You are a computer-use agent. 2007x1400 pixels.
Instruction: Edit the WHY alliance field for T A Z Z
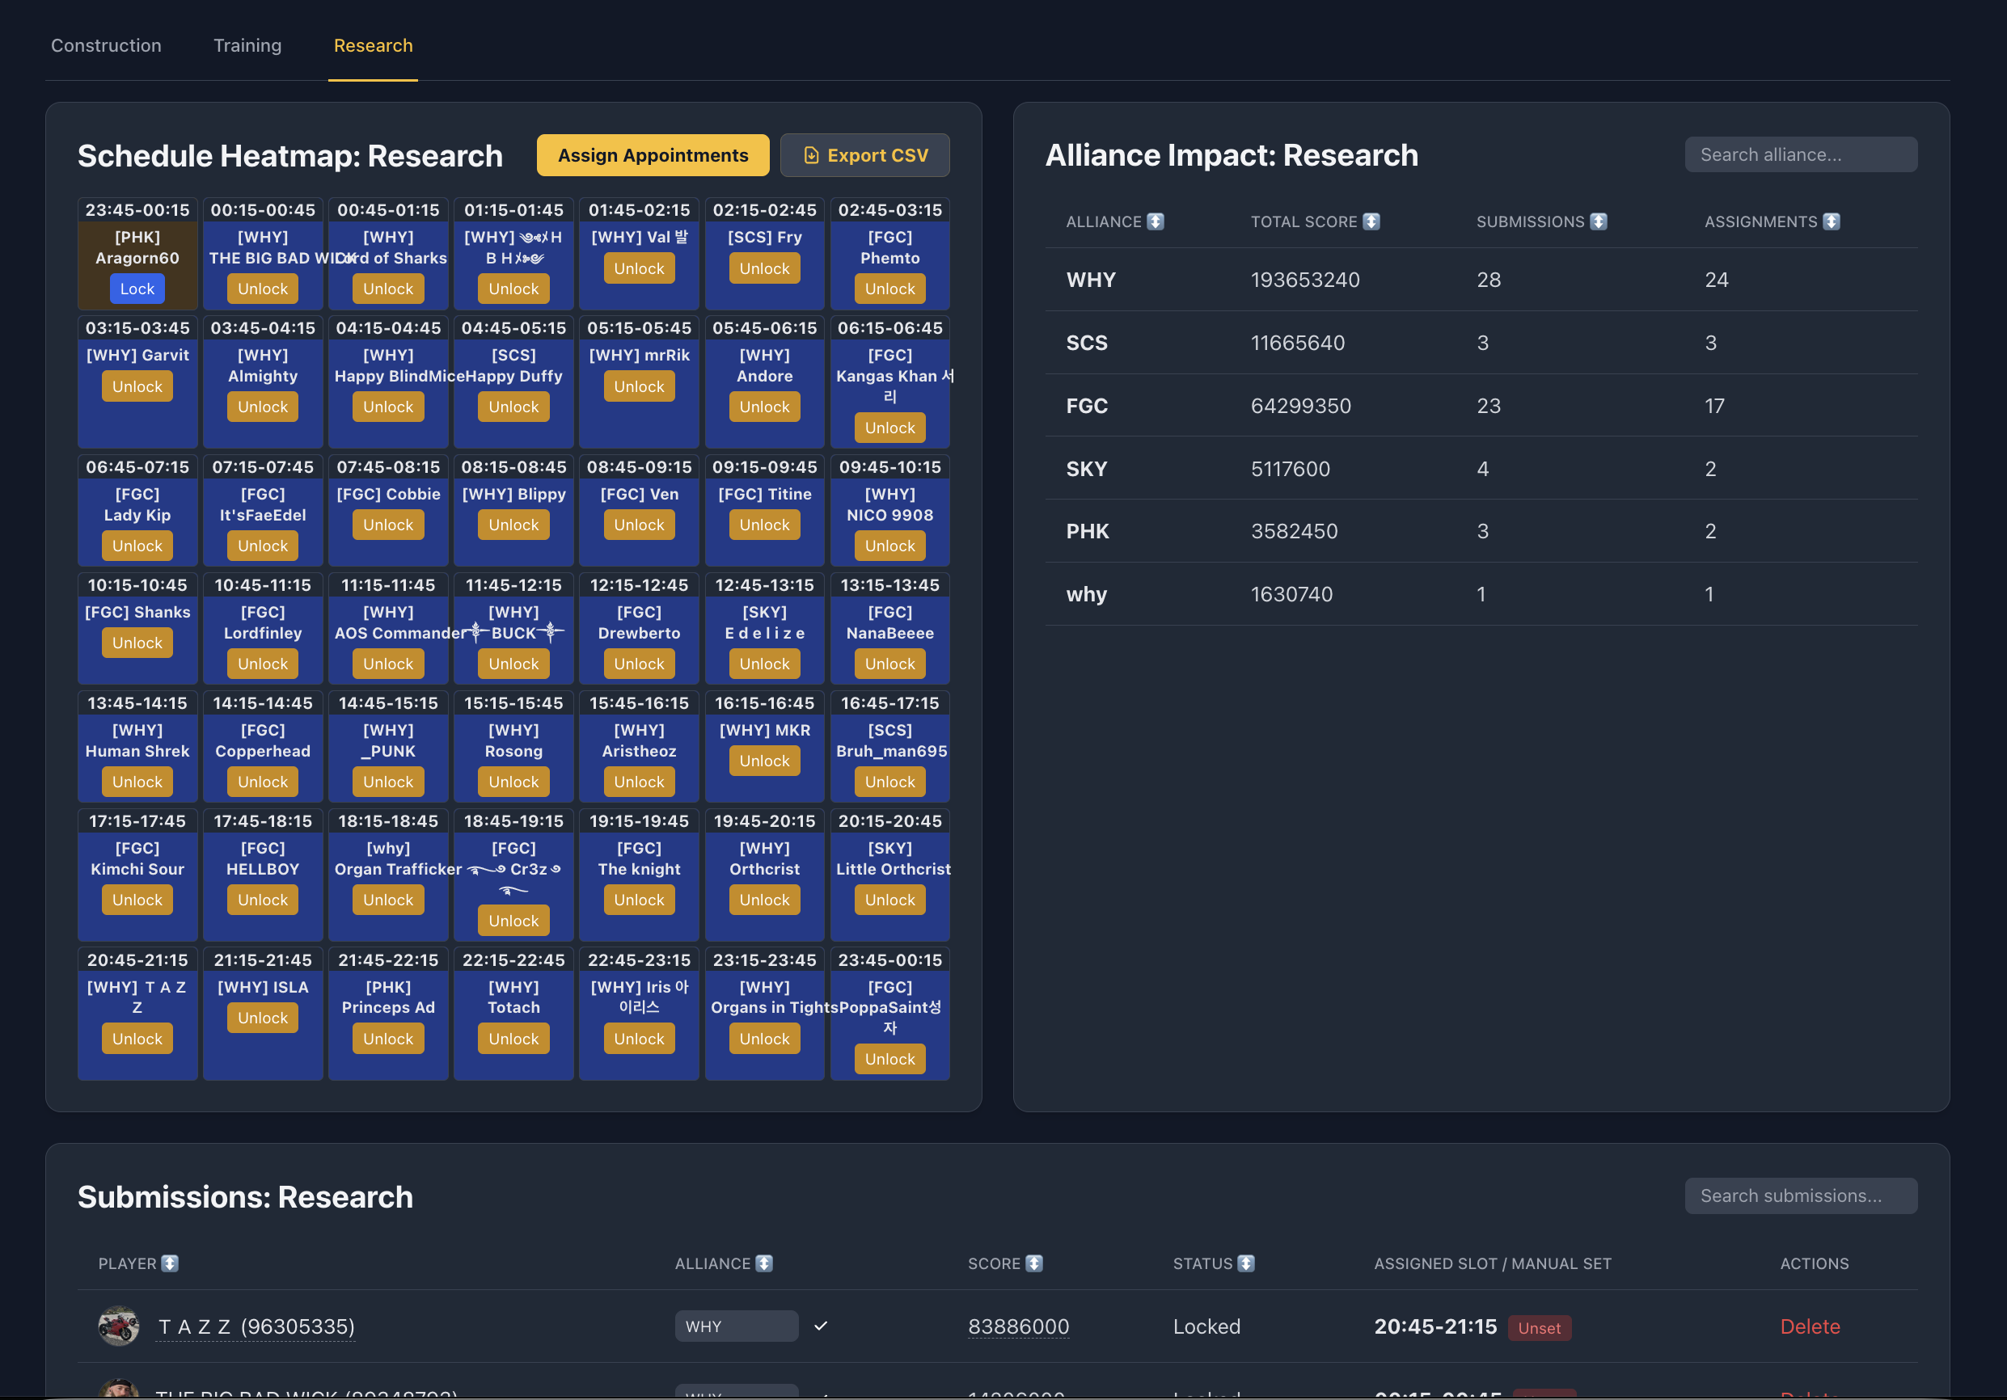click(736, 1326)
